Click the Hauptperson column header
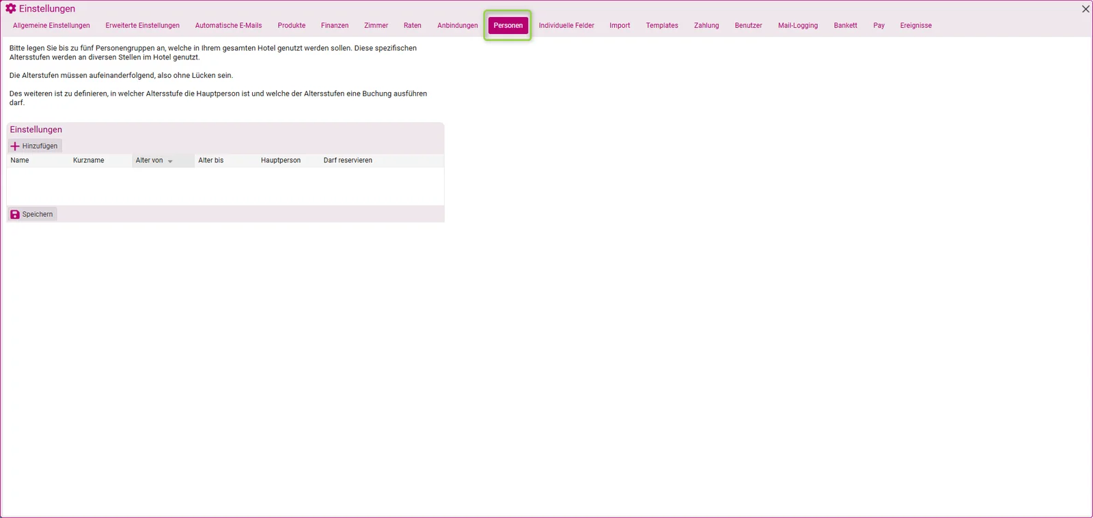Image resolution: width=1093 pixels, height=518 pixels. pos(288,160)
